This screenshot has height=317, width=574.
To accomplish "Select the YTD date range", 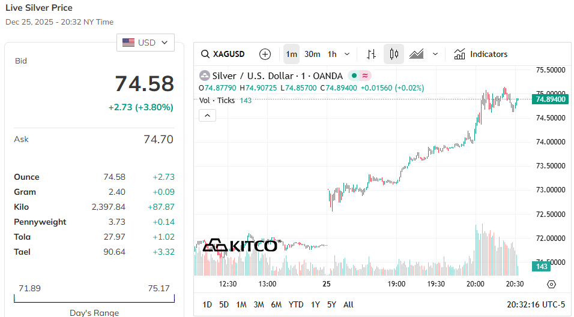I will click(x=296, y=304).
